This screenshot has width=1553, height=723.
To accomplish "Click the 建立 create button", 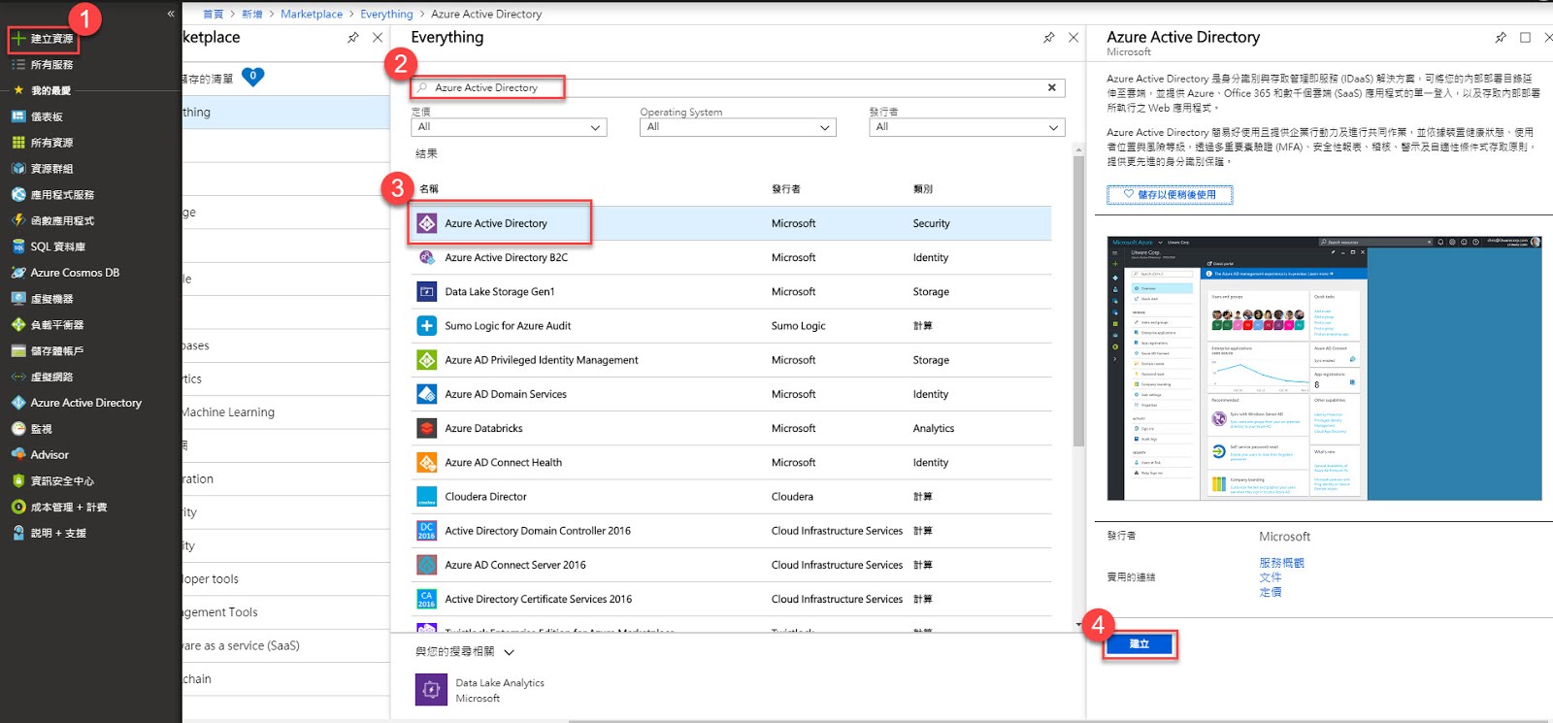I will [x=1140, y=644].
